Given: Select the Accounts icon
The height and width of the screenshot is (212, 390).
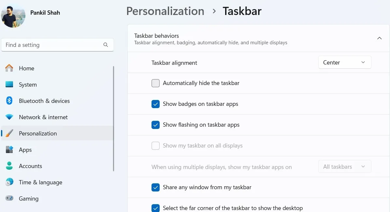Looking at the screenshot, I should click(x=9, y=166).
